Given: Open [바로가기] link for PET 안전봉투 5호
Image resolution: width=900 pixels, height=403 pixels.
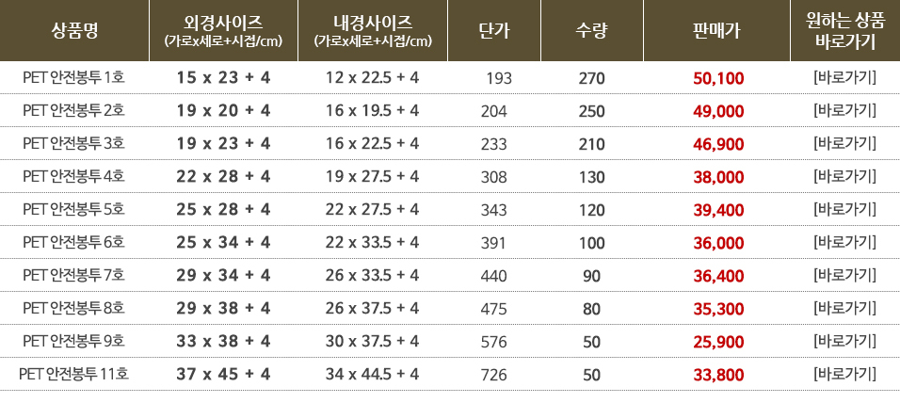Looking at the screenshot, I should click(x=844, y=210).
